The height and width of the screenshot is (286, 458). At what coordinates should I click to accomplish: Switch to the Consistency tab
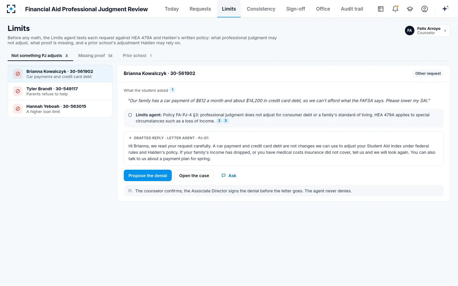[261, 9]
